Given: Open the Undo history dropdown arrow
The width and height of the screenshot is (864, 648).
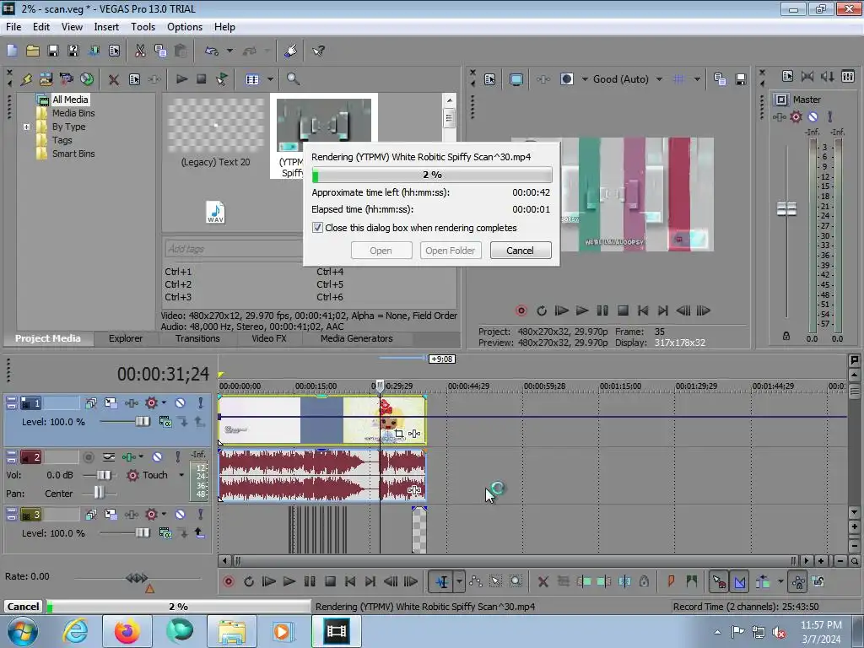Looking at the screenshot, I should (x=229, y=51).
